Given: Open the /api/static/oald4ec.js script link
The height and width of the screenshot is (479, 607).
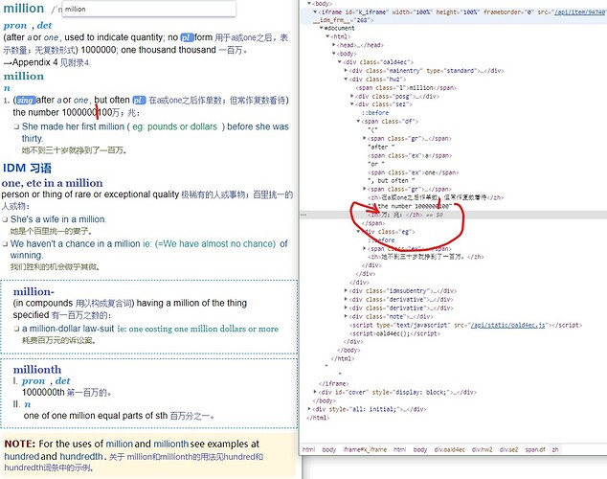Looking at the screenshot, I should click(507, 325).
